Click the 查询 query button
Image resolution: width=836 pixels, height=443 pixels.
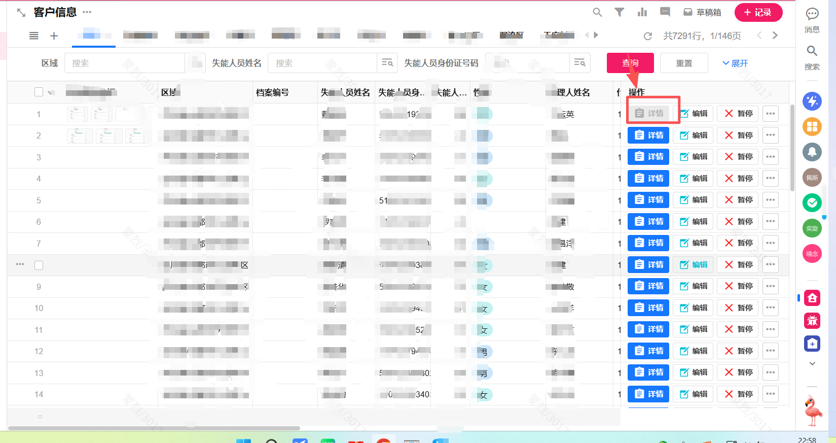click(630, 63)
